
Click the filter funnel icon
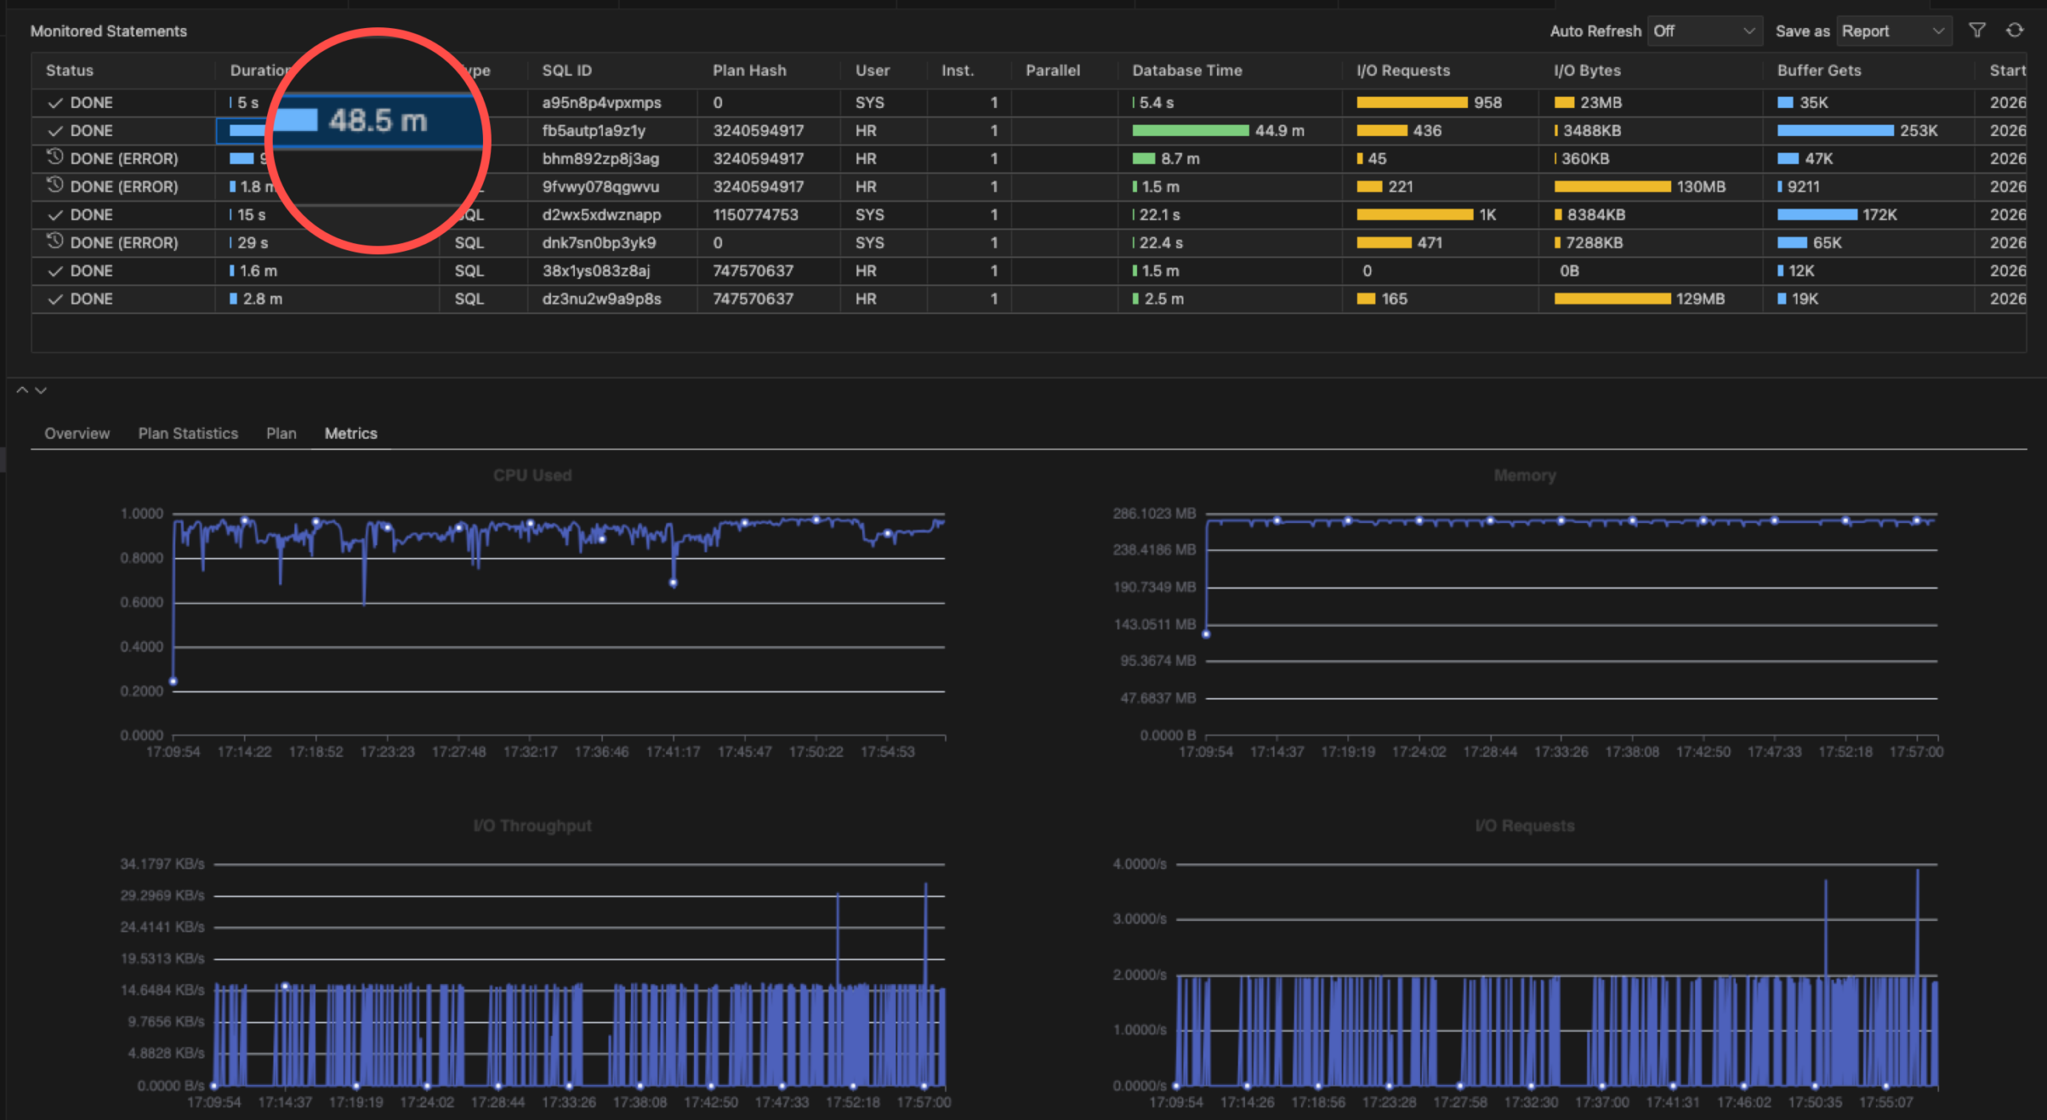click(1977, 30)
